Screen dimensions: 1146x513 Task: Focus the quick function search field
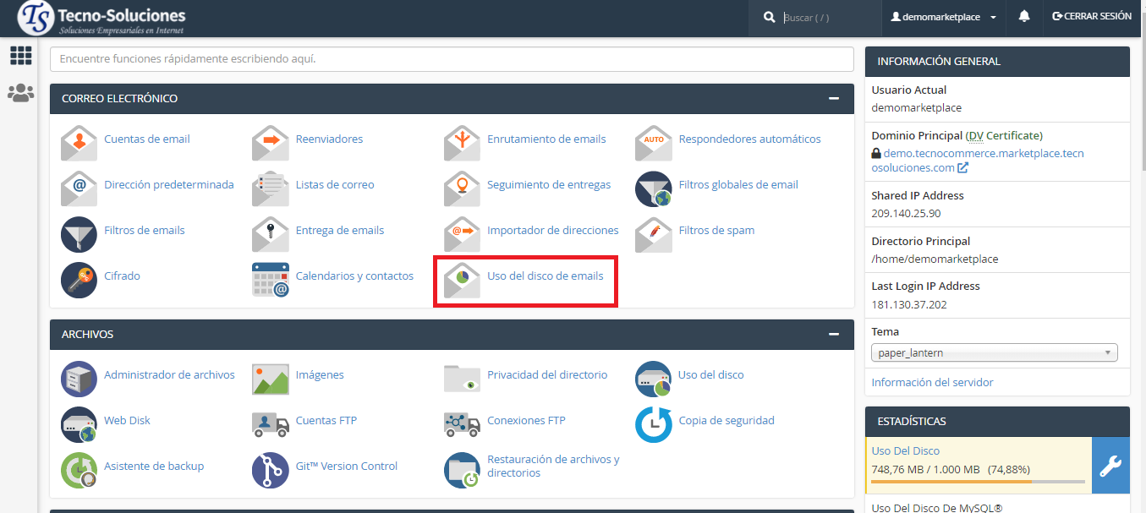tap(452, 59)
